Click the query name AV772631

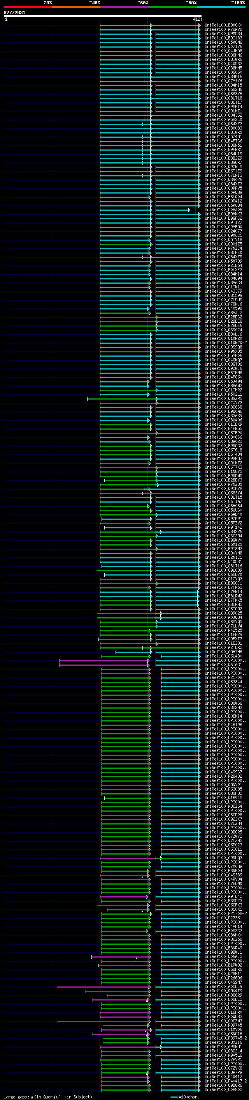tap(14, 13)
